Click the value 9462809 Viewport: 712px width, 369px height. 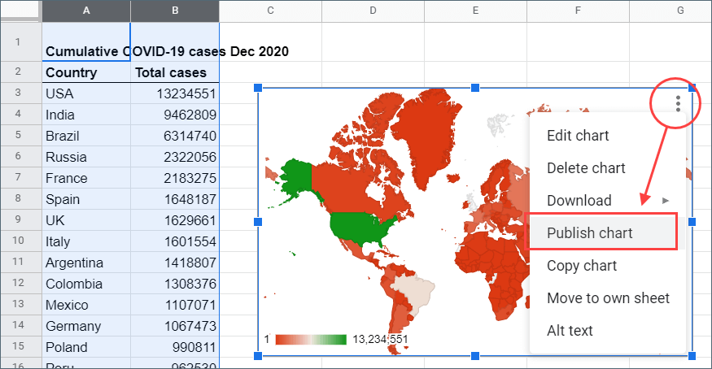click(x=175, y=115)
